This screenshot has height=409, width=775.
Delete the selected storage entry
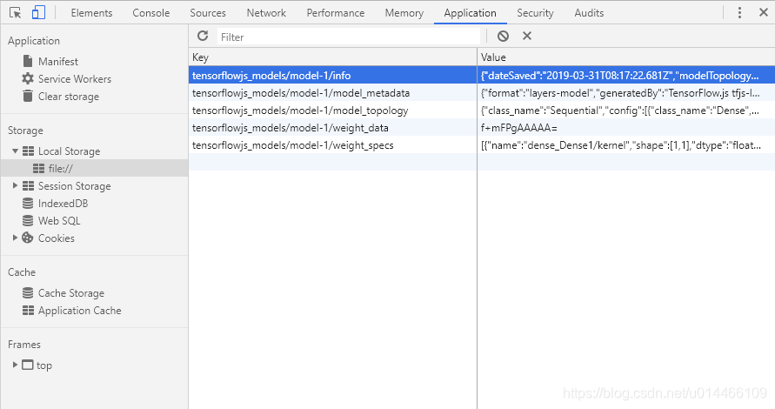527,36
